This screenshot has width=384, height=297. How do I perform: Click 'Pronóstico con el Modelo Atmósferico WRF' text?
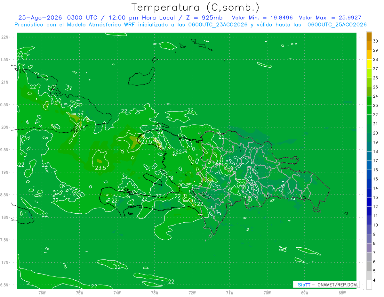76,25
